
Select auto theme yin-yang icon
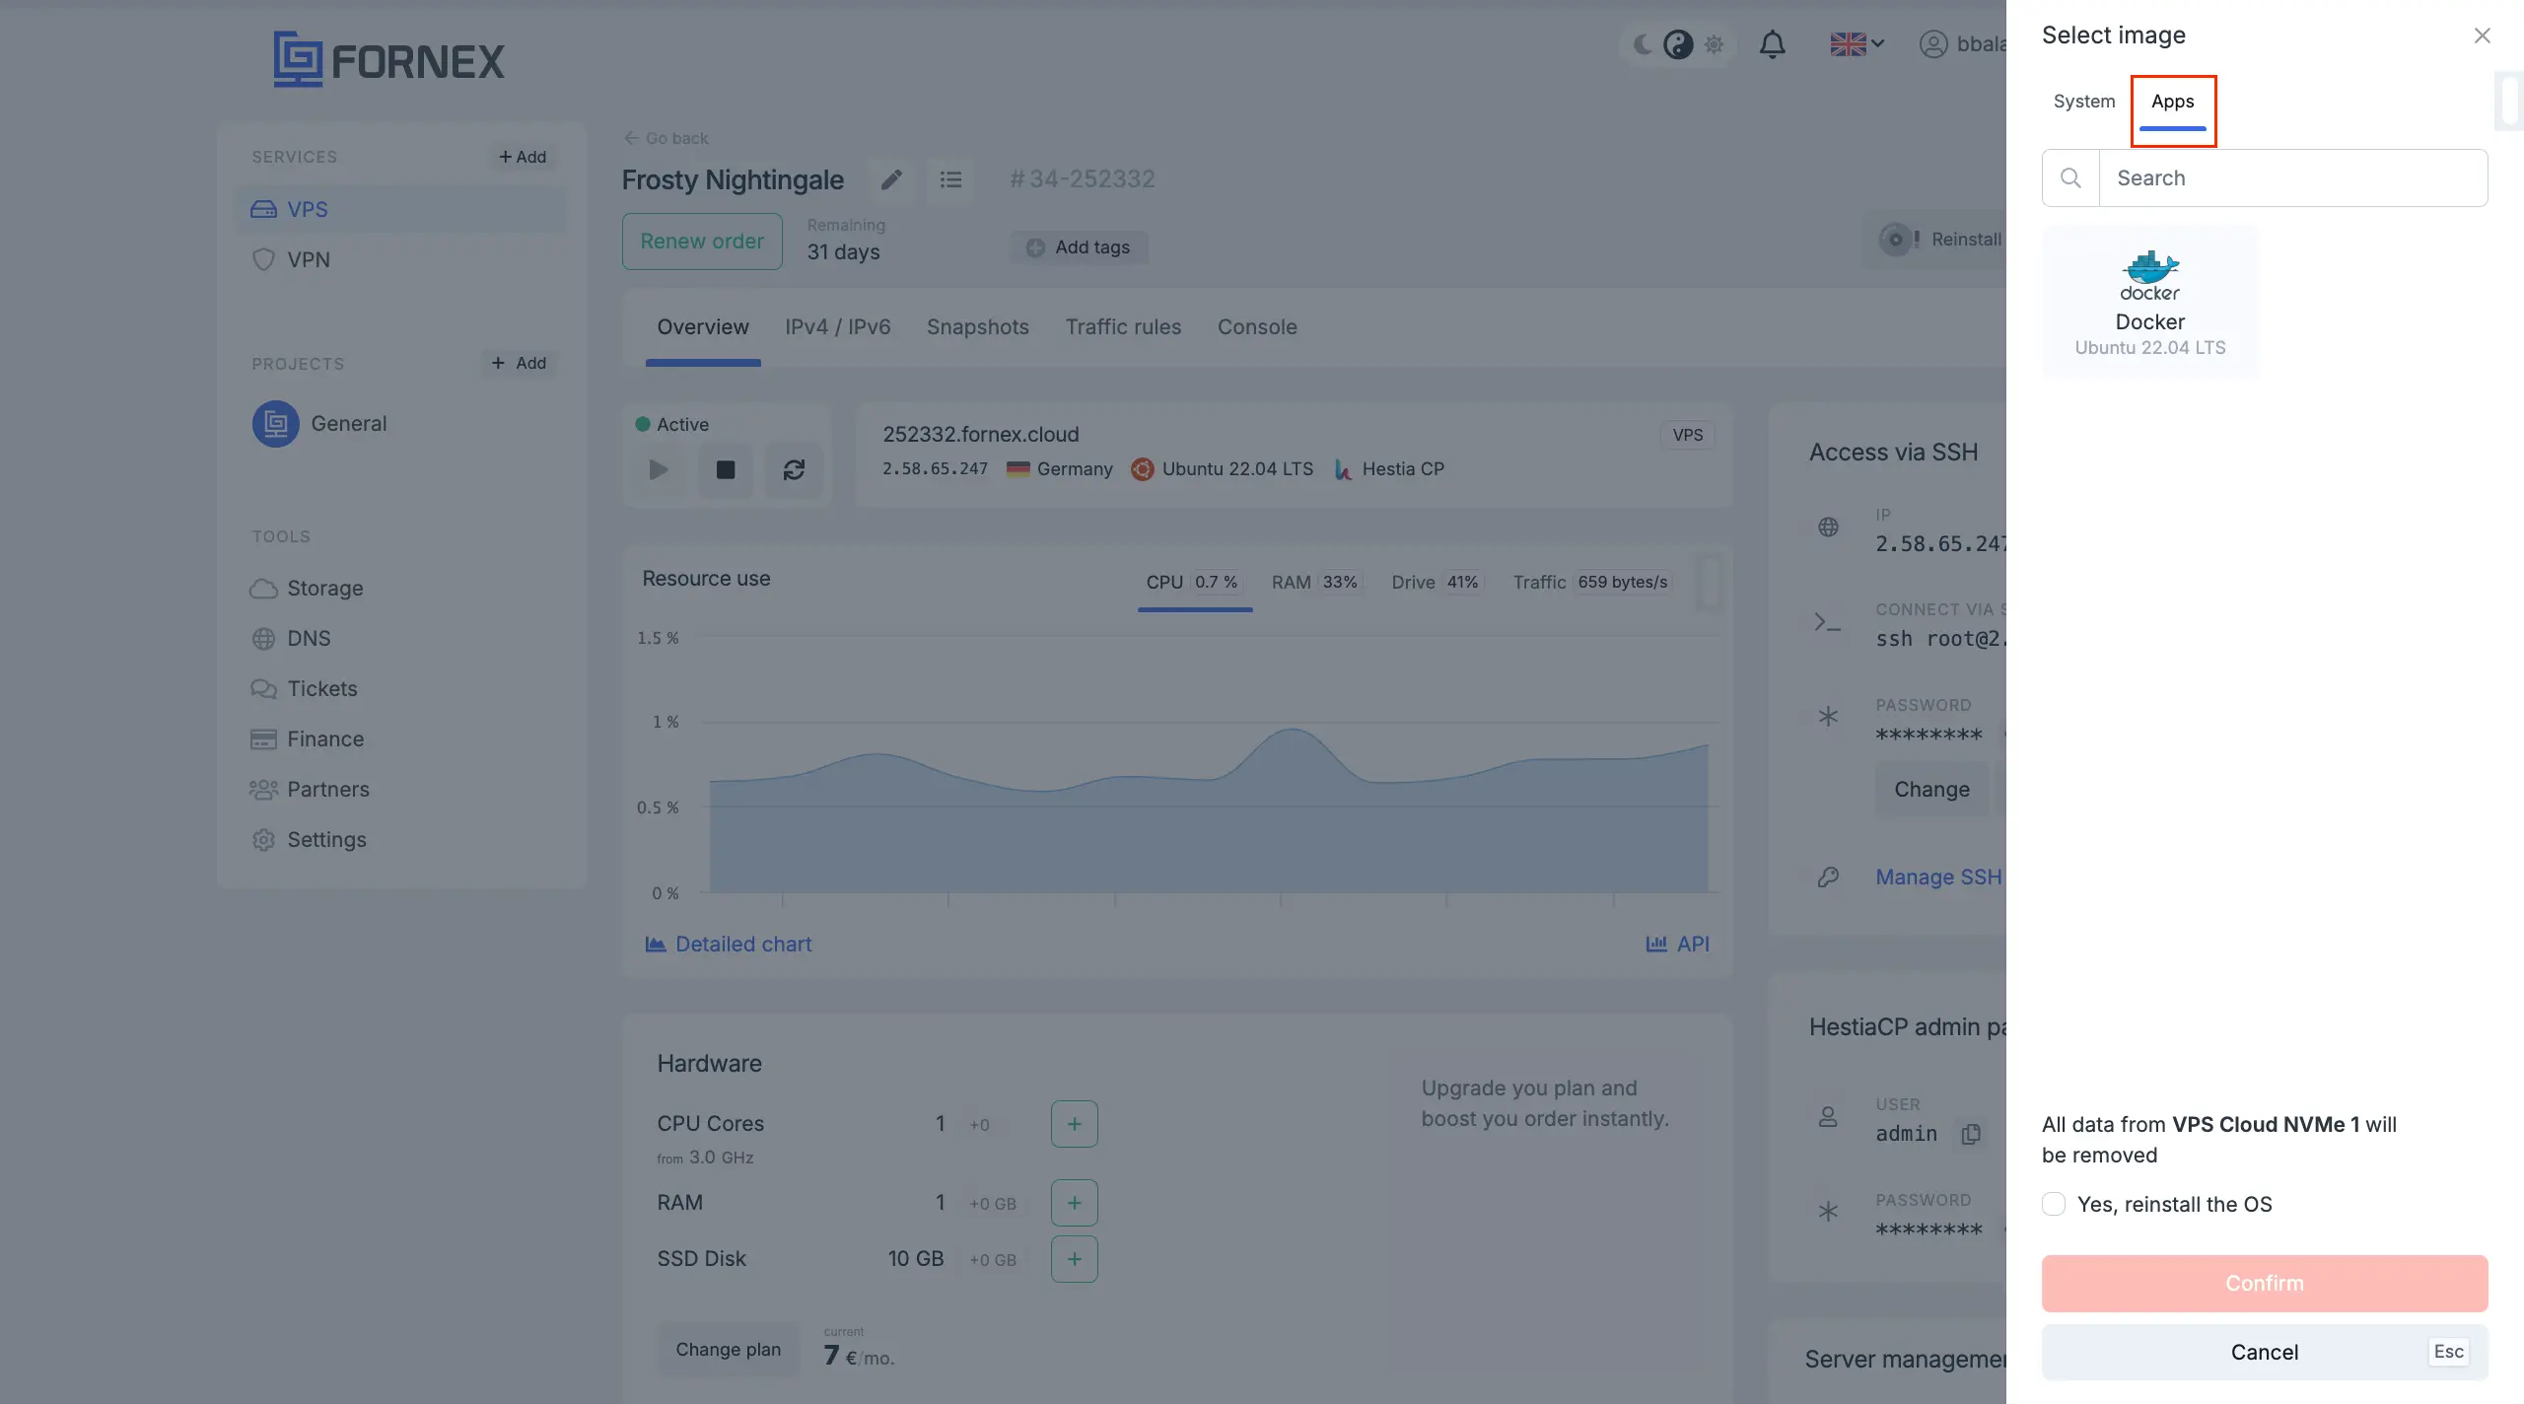(1678, 44)
